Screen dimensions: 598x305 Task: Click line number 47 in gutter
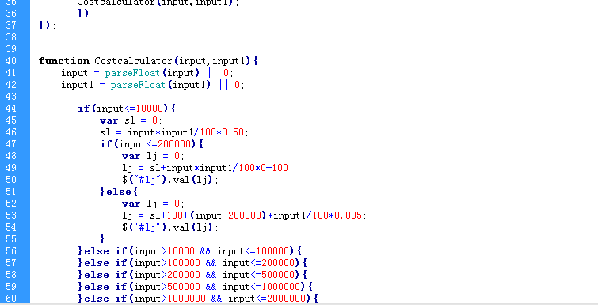[11, 144]
